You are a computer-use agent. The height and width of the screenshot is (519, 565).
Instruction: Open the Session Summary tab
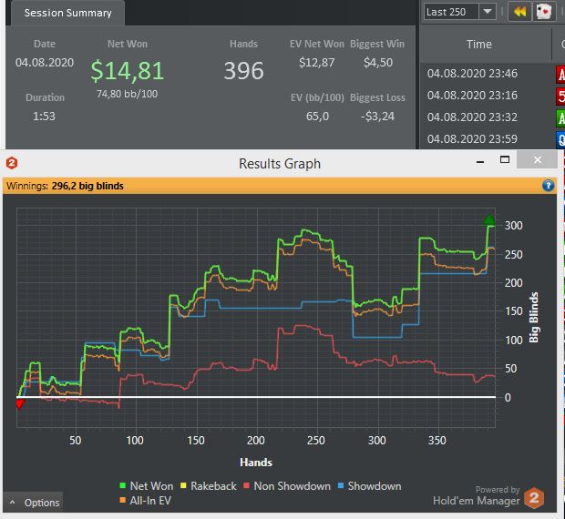tap(67, 13)
